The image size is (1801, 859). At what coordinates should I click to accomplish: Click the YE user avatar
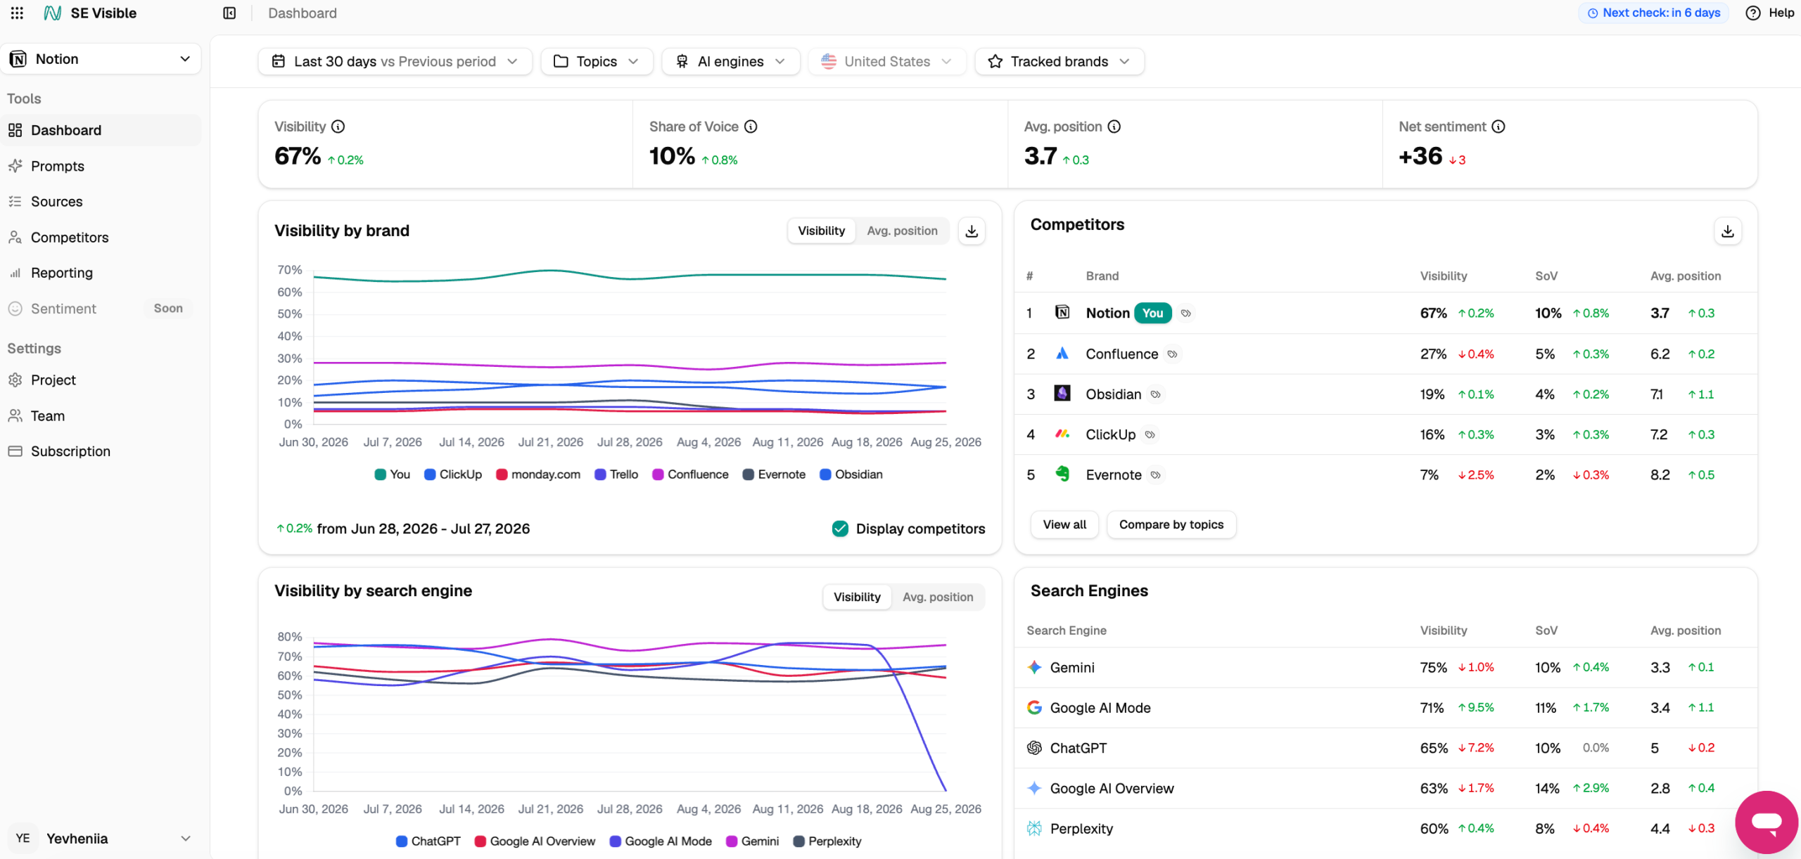(x=23, y=839)
